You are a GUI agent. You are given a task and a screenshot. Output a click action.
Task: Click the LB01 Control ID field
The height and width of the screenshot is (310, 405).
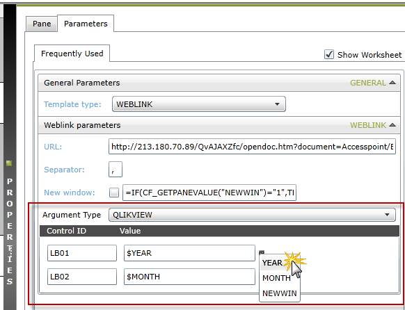click(82, 253)
